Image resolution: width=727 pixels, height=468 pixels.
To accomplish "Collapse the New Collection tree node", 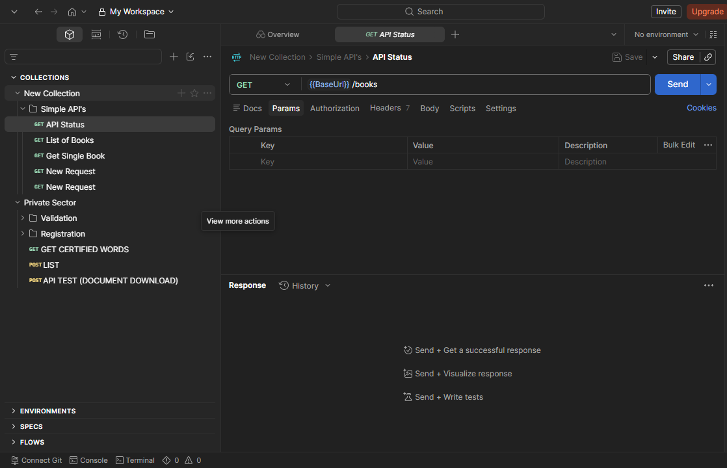I will [17, 93].
